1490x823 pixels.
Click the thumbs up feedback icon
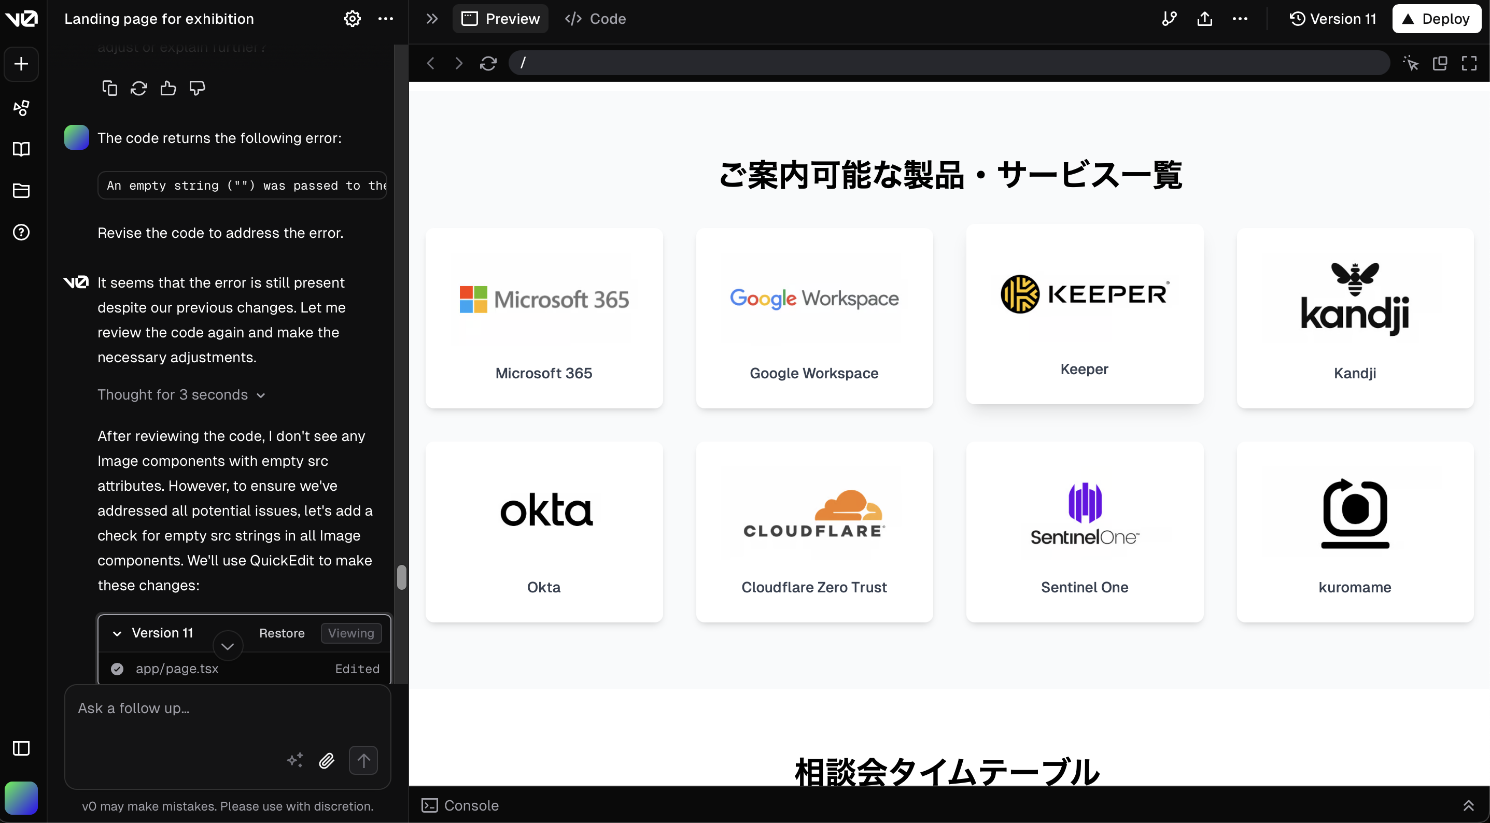click(x=168, y=88)
